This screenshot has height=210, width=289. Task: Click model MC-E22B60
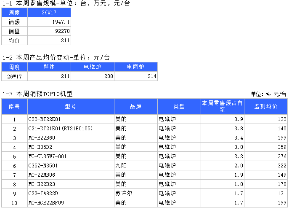[x=42, y=138]
